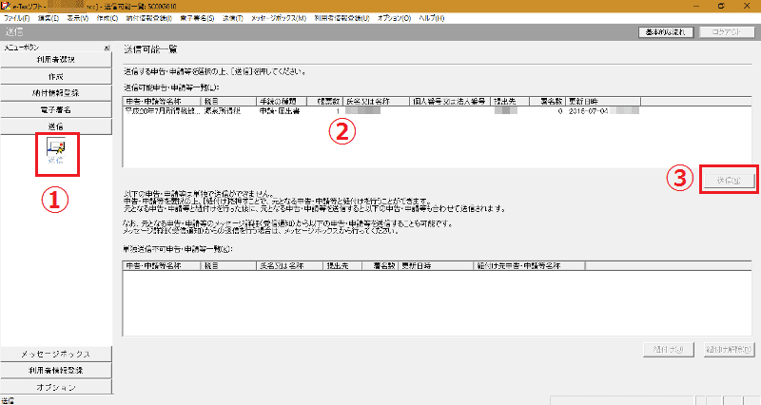761x405 pixels.
Task: Click the 送信(S) button beside the sendable list
Action: [x=729, y=181]
